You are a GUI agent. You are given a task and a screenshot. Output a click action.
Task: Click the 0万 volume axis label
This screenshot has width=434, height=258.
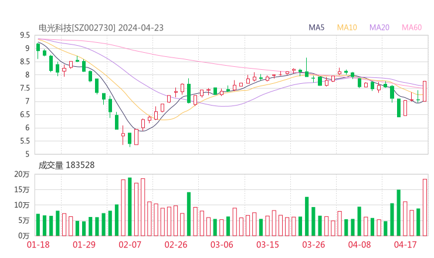pos(24,236)
